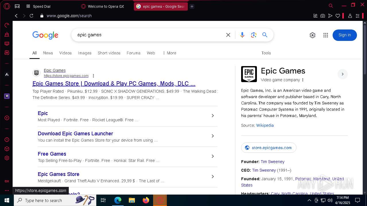Open Easy Setup sliders icon
Viewport: 367px width, 206px height.
coord(358,16)
